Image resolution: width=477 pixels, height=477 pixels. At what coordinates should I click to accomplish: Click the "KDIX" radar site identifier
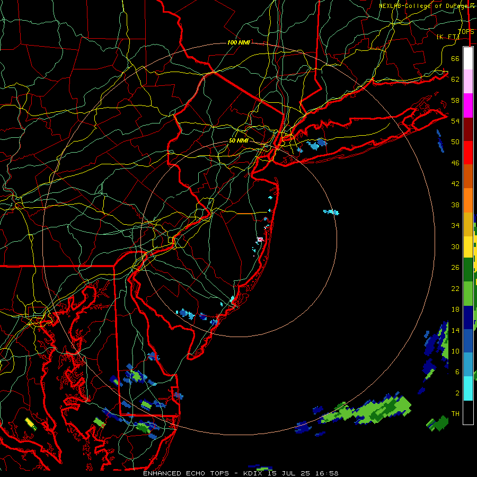(x=254, y=473)
